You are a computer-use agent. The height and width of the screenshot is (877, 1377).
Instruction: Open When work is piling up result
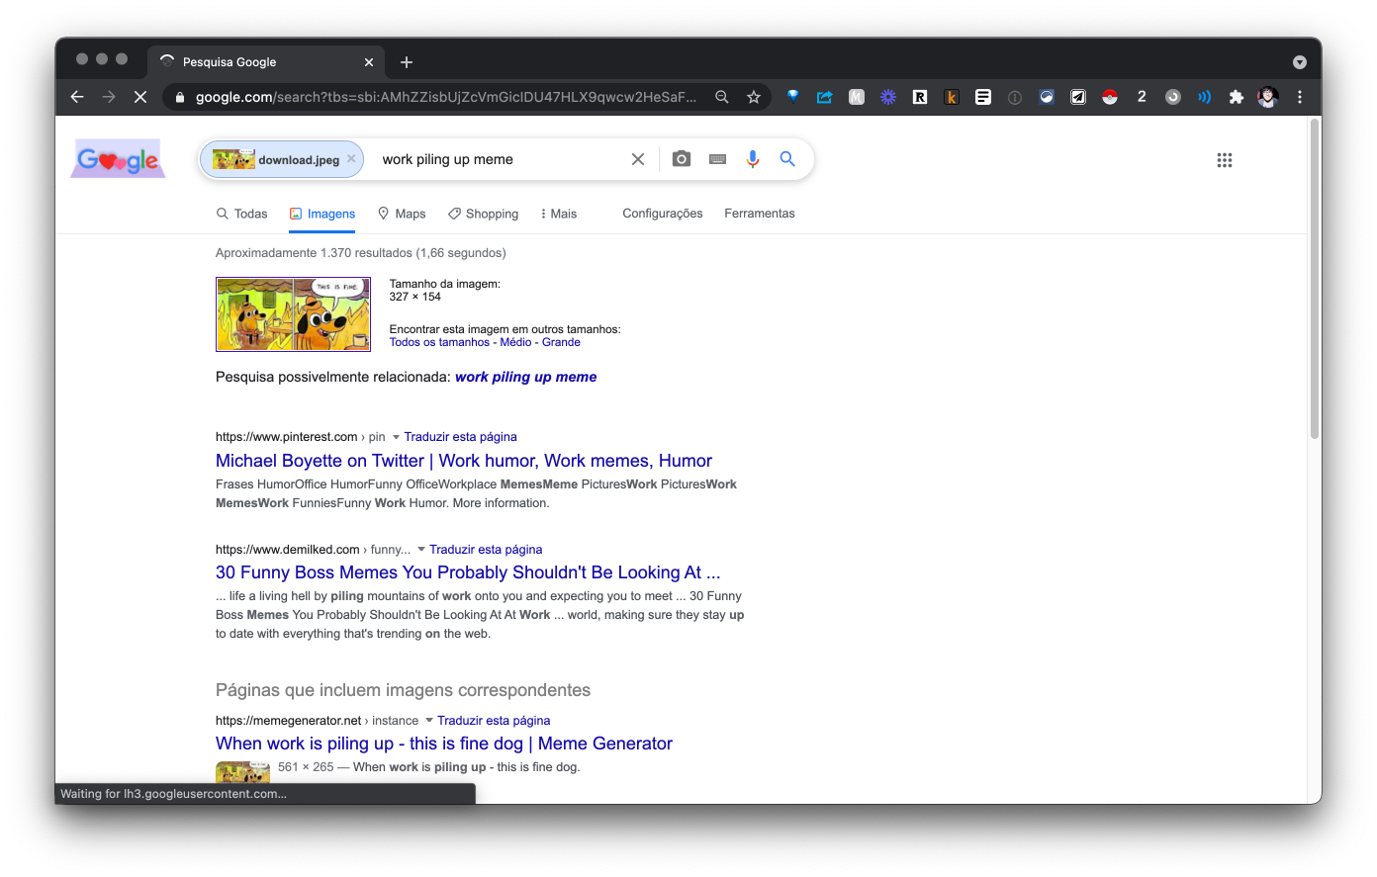click(444, 744)
